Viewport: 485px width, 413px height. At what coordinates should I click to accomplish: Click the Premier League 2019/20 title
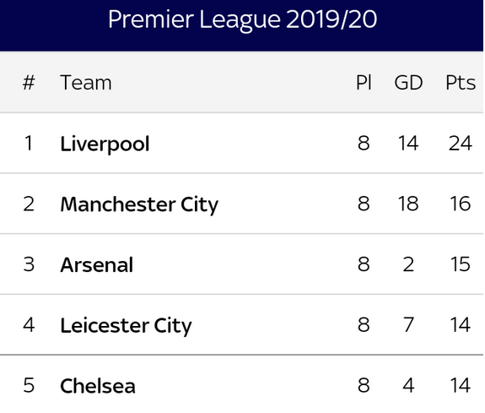tap(242, 20)
